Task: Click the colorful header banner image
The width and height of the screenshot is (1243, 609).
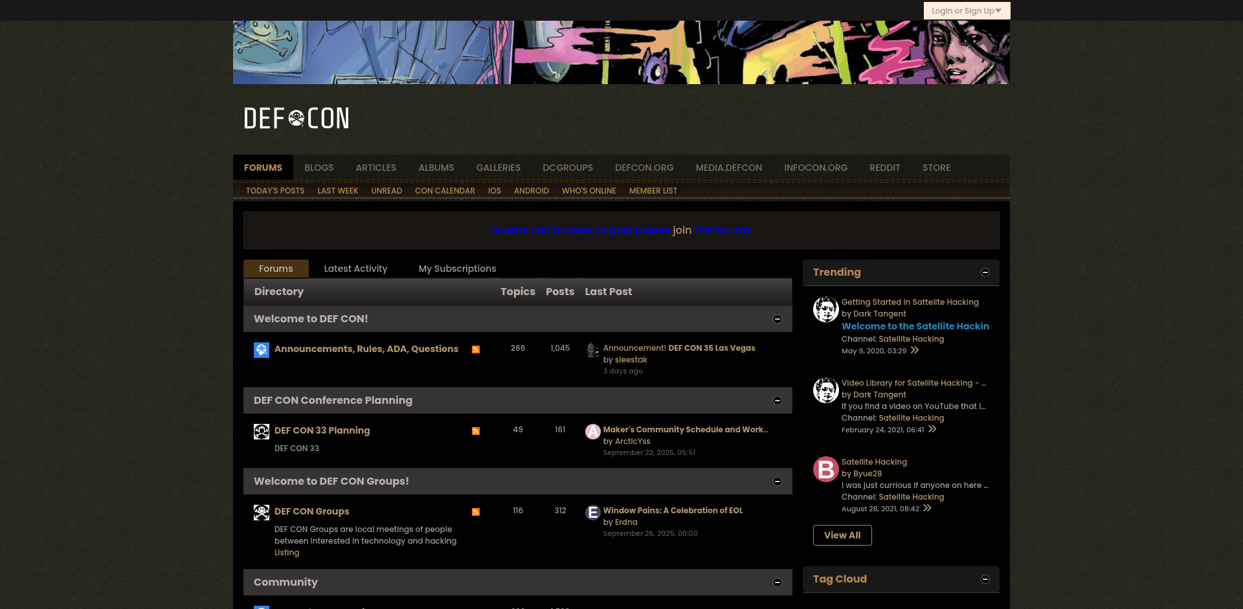Action: (x=621, y=52)
